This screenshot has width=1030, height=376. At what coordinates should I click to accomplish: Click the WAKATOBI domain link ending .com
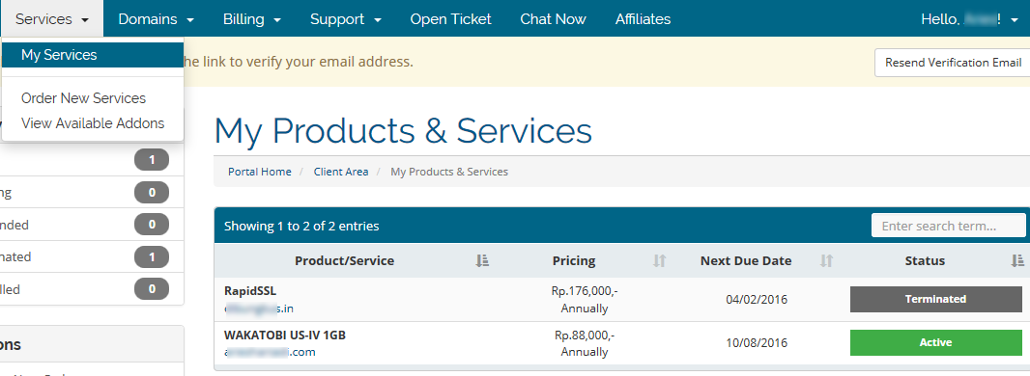[x=270, y=353]
